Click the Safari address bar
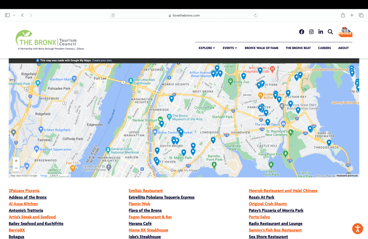The image size is (368, 239). [184, 15]
